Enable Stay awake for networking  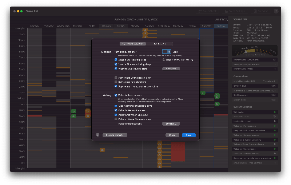116,82
